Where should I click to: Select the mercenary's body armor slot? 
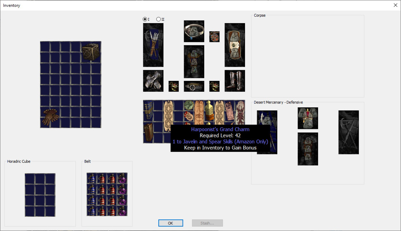308,149
